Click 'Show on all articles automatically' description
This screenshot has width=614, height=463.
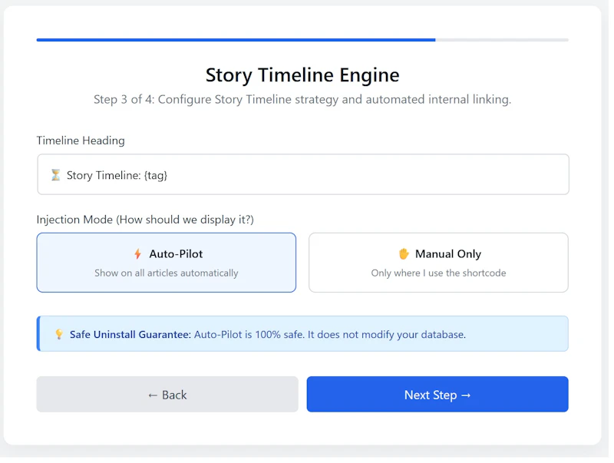[x=166, y=273]
